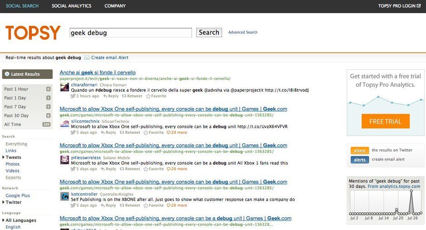Click the envelope icon beside Create email Alert
This screenshot has height=230, width=426.
87,57
